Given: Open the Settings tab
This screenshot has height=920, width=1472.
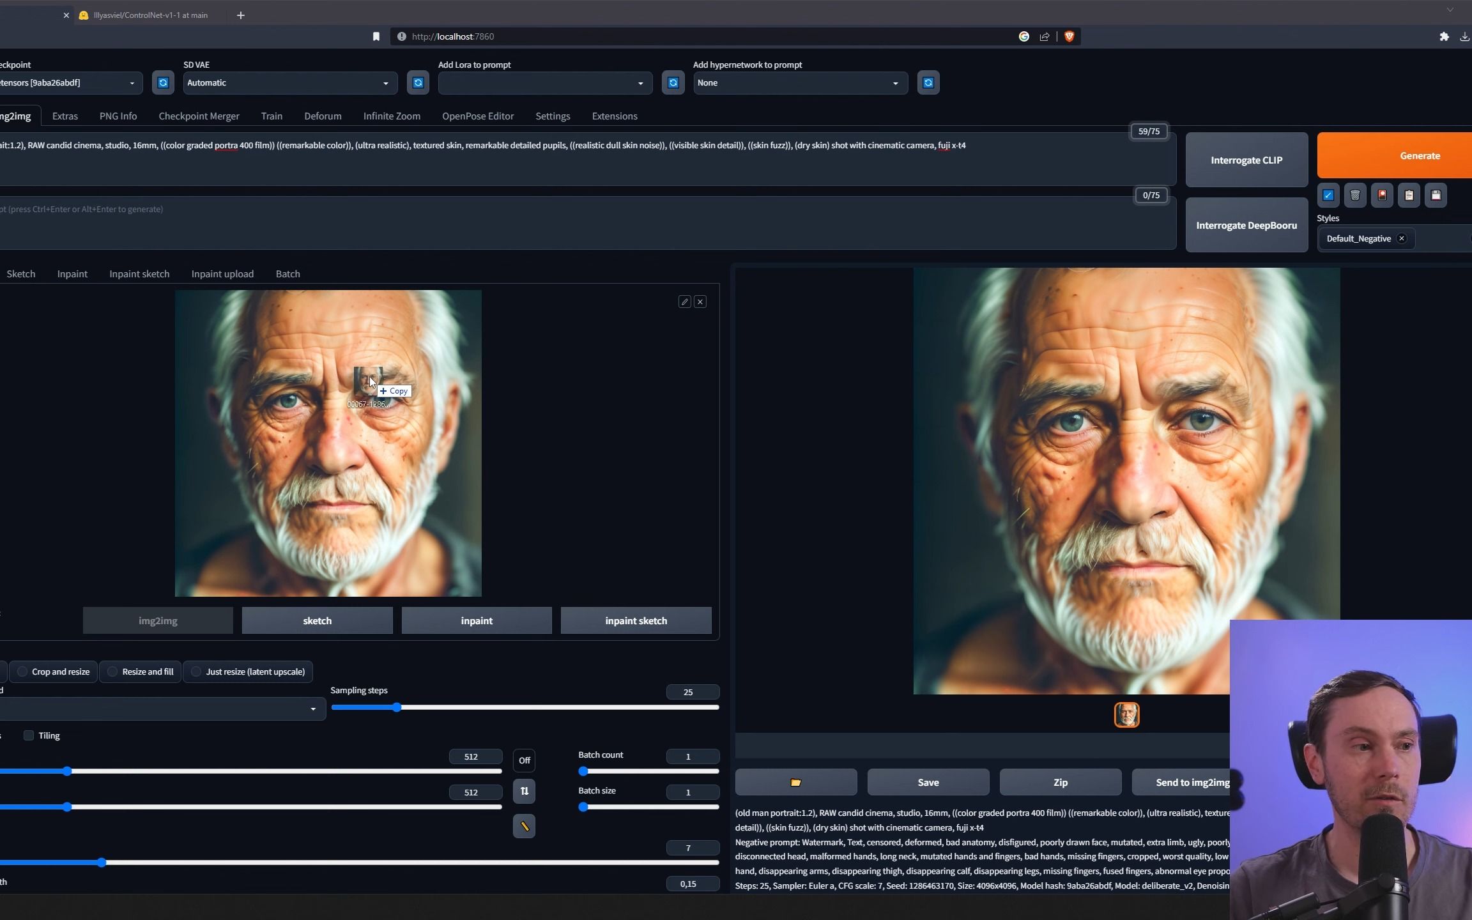Looking at the screenshot, I should (553, 116).
